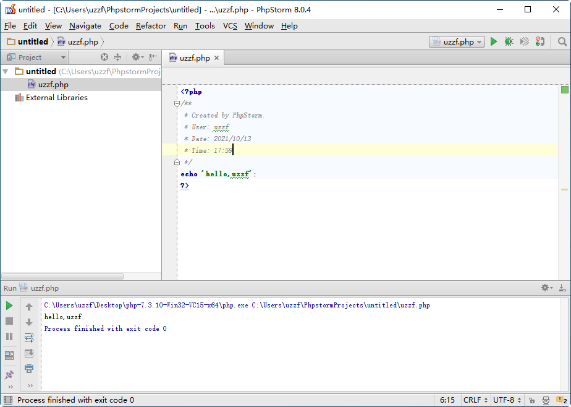571x407 pixels.
Task: Rerun uzzf.php from Run panel
Action: 9,306
